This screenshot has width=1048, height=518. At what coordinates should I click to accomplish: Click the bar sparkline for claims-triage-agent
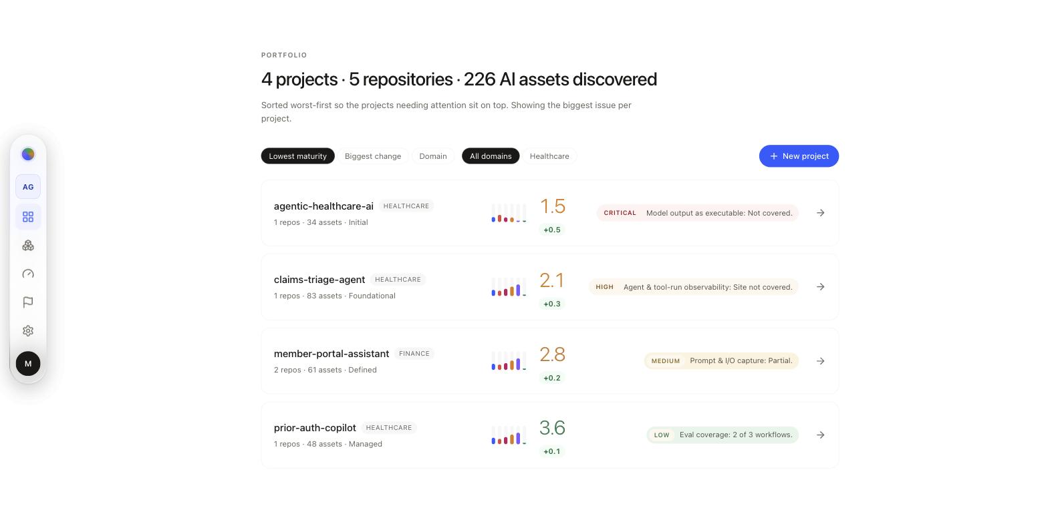(509, 287)
